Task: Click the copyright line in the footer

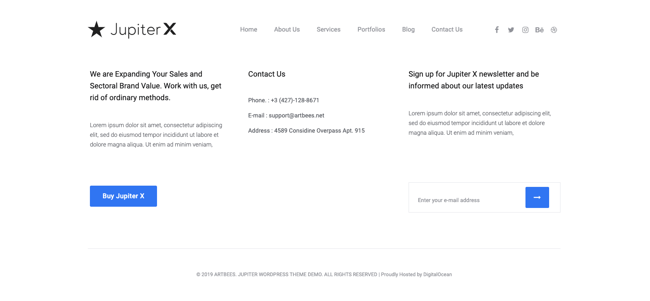Action: tap(324, 274)
